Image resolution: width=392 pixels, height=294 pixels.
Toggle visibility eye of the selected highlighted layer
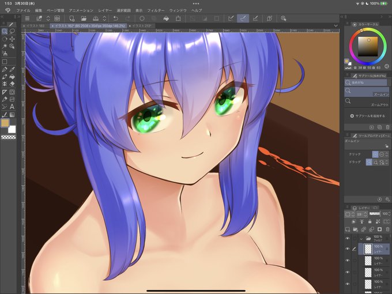point(347,249)
